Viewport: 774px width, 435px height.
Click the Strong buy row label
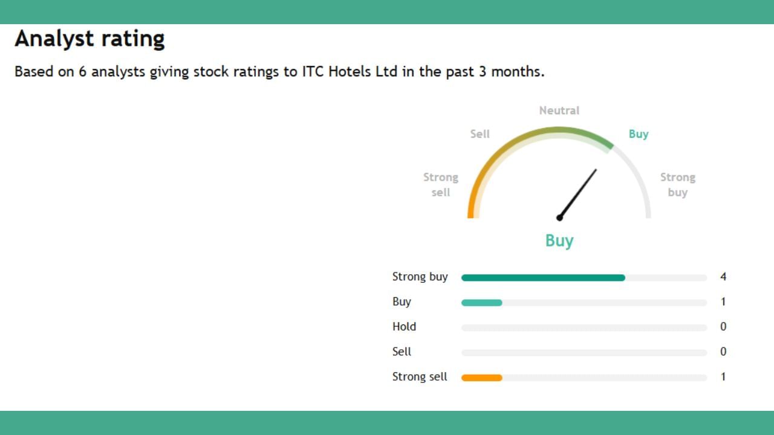[420, 277]
